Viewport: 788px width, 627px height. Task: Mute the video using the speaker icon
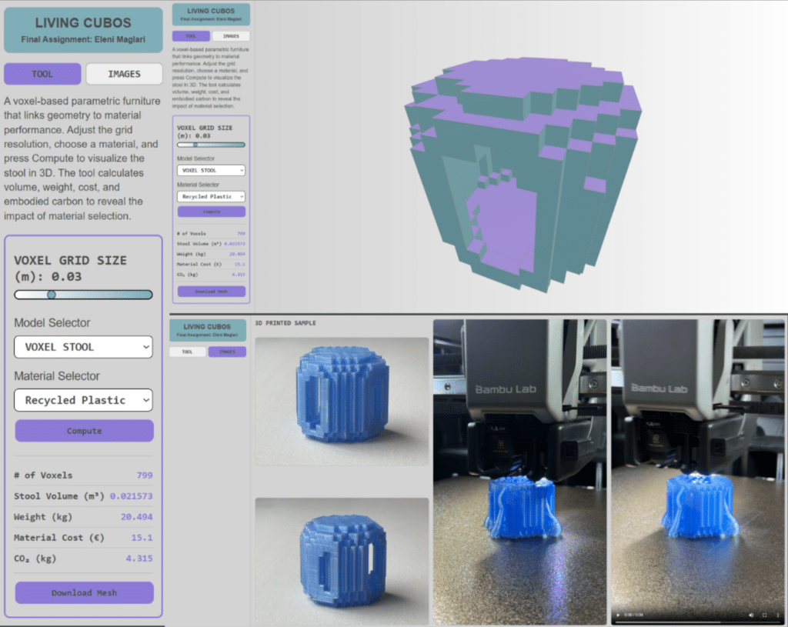click(751, 615)
